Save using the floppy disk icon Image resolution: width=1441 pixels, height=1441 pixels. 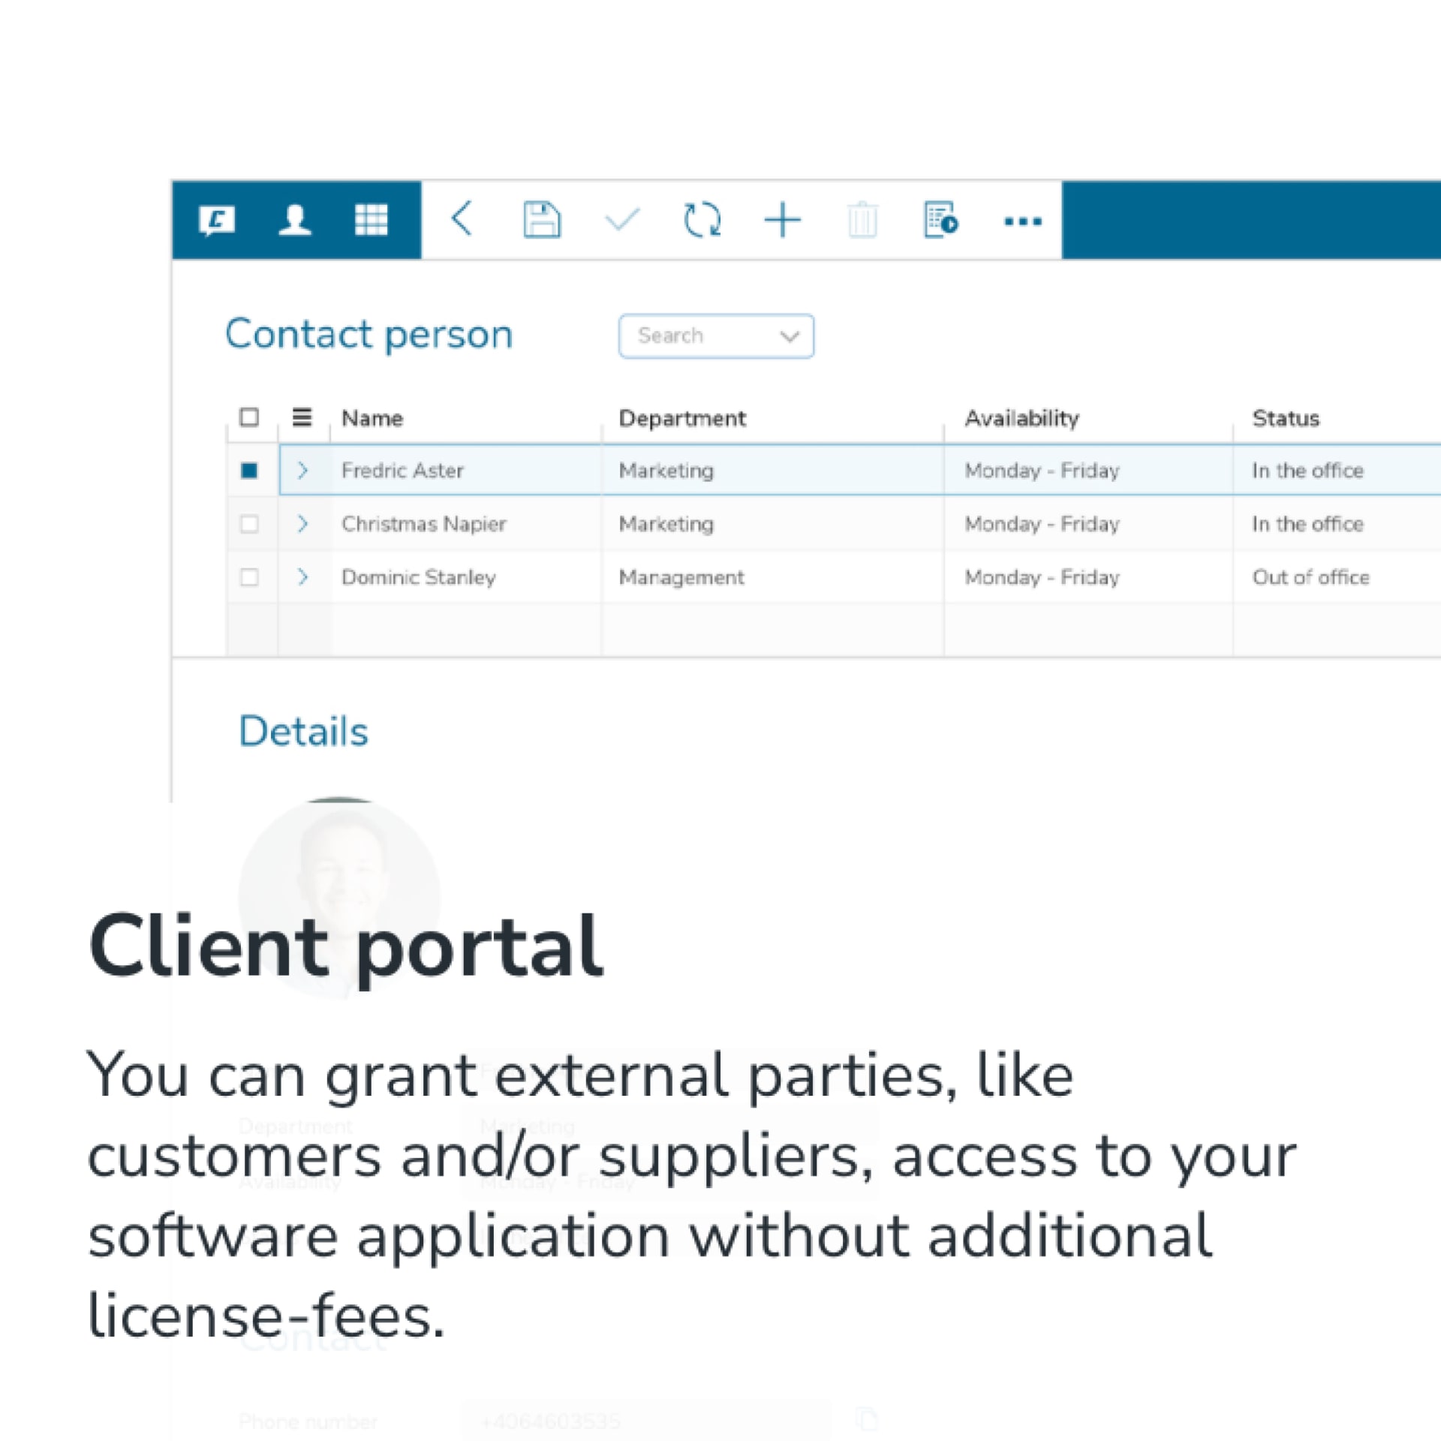(x=542, y=220)
